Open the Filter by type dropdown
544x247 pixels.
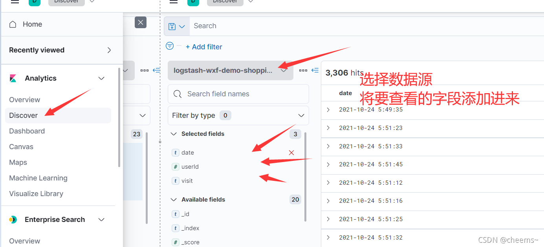click(x=238, y=115)
